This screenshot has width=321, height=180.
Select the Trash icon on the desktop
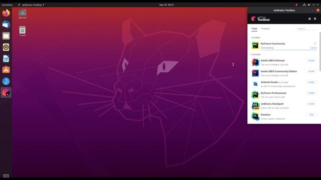click(22, 31)
